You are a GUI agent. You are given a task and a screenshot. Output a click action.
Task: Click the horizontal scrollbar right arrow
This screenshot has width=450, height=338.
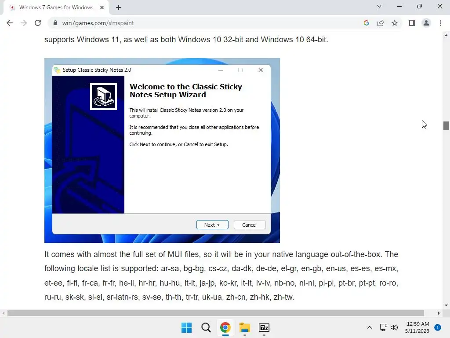(439, 313)
